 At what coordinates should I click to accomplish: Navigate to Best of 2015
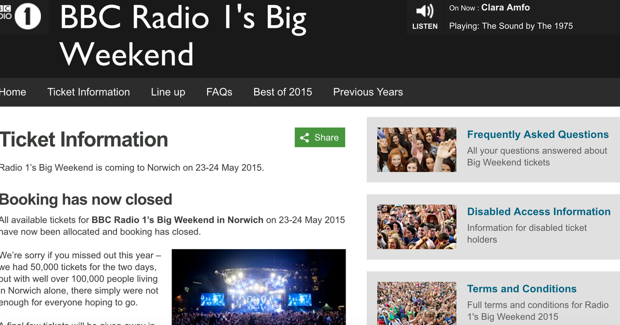(x=283, y=92)
